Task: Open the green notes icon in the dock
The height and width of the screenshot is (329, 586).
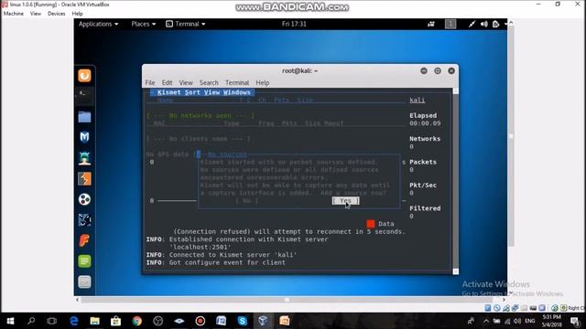Action: pyautogui.click(x=84, y=261)
